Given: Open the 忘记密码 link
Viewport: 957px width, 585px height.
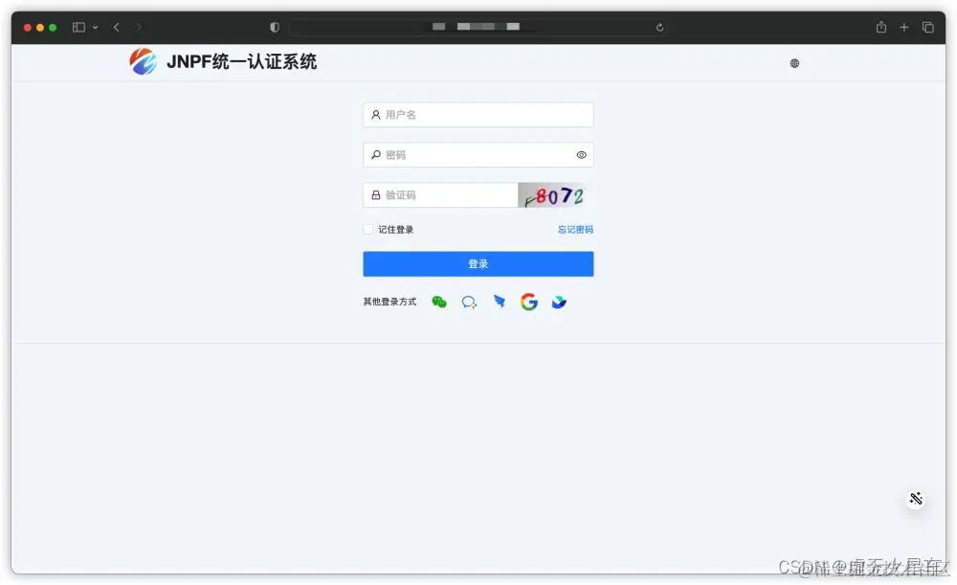Looking at the screenshot, I should click(575, 230).
